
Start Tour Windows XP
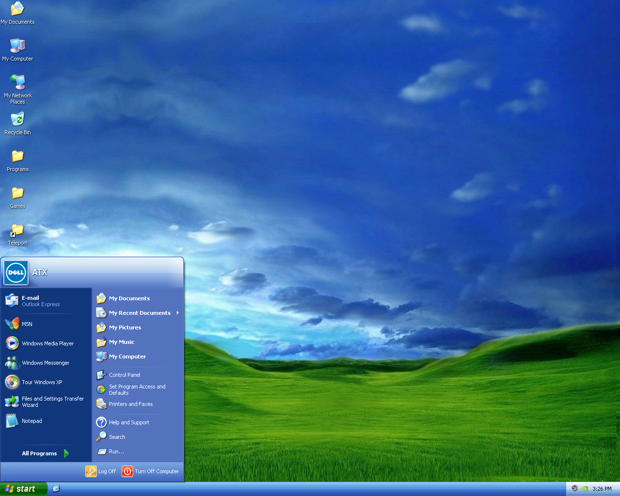[x=46, y=382]
